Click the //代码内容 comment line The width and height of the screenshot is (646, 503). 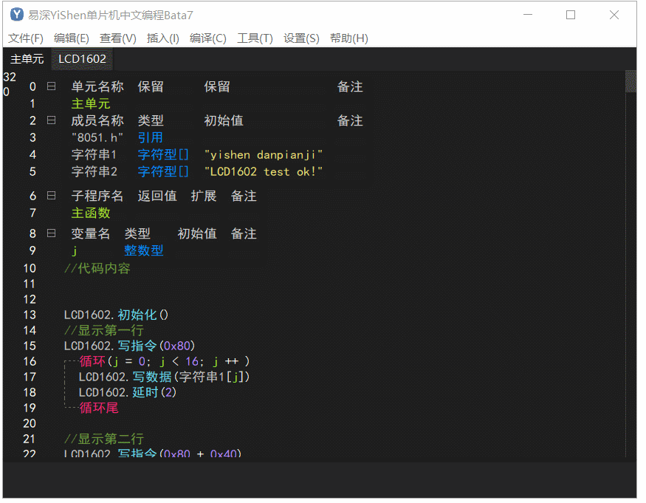(x=97, y=268)
